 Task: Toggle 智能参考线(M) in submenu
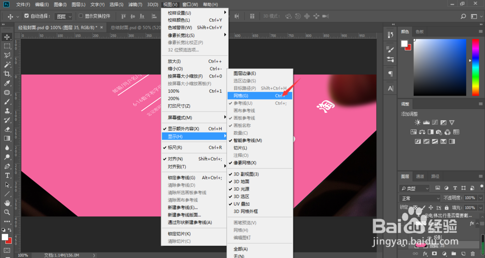260,141
